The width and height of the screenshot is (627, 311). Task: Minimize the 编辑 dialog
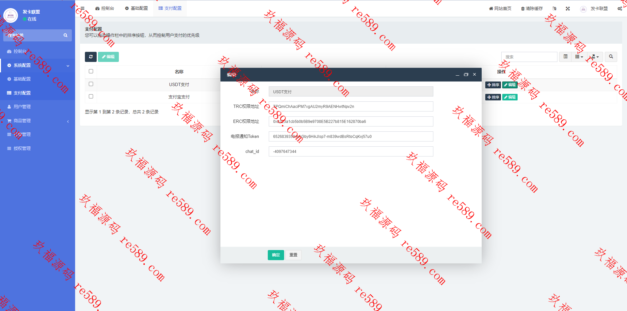[x=458, y=75]
